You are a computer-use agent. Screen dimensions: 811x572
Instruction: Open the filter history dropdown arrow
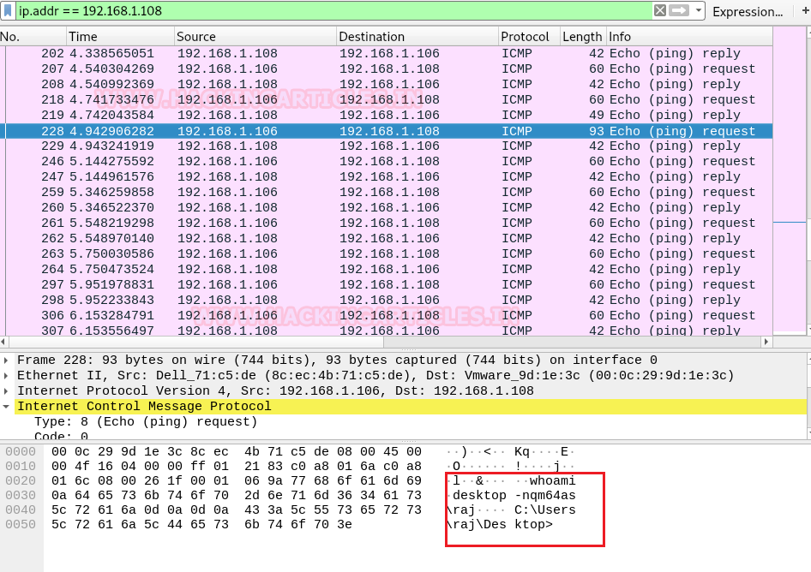(698, 11)
